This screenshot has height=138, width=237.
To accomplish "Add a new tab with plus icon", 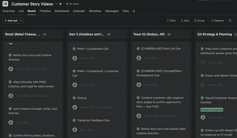I will pos(134,11).
